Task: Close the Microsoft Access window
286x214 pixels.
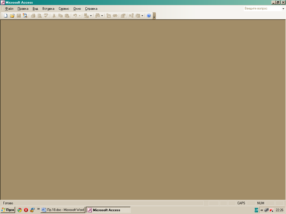Action: (x=283, y=2)
